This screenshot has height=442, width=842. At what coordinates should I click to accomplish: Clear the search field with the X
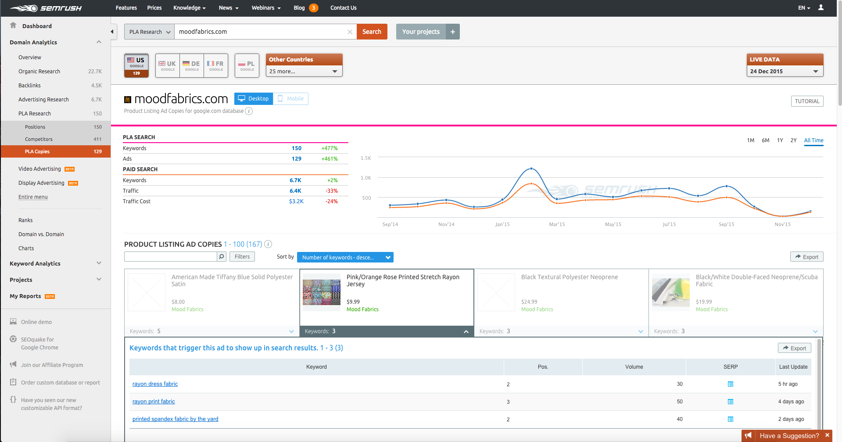(x=350, y=32)
